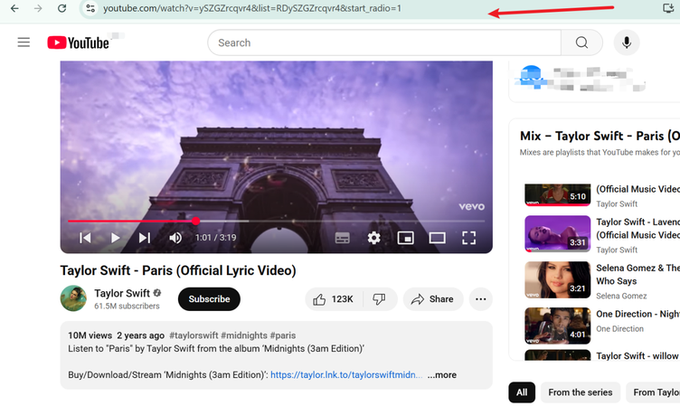Click the magnifier search button
The image size is (680, 406).
581,42
